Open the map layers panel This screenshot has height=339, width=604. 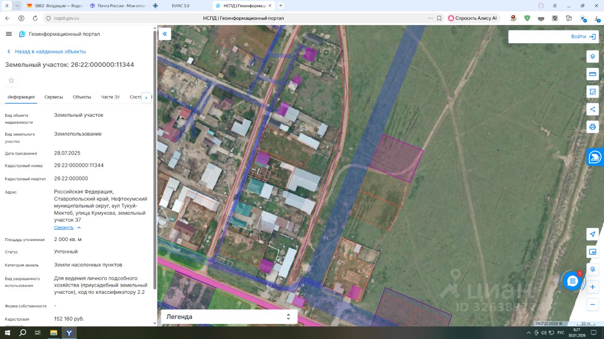(593, 56)
